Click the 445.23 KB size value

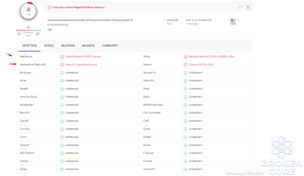tap(172, 20)
